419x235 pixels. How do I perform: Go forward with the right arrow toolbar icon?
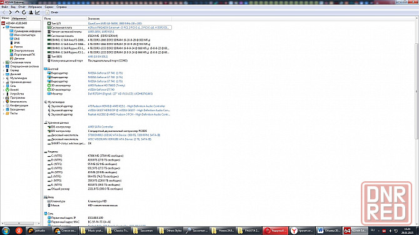(11, 12)
